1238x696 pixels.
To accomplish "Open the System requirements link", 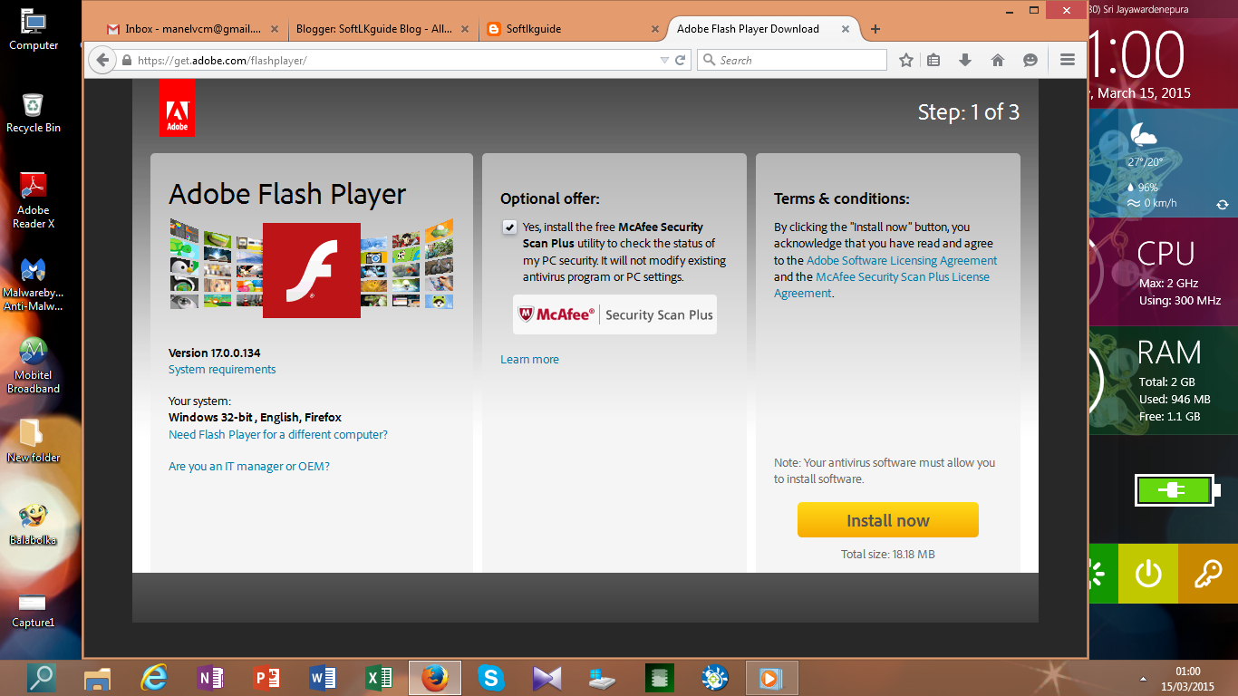I will 222,370.
